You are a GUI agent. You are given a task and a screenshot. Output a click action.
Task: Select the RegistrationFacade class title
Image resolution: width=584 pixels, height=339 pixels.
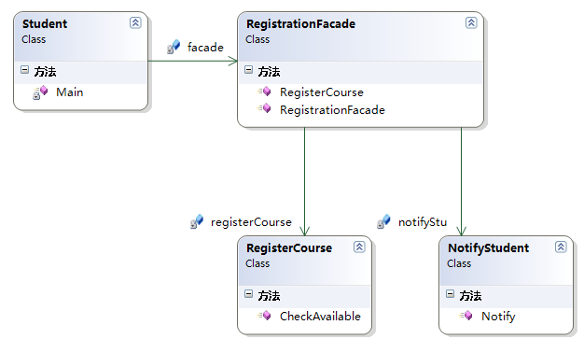click(300, 24)
